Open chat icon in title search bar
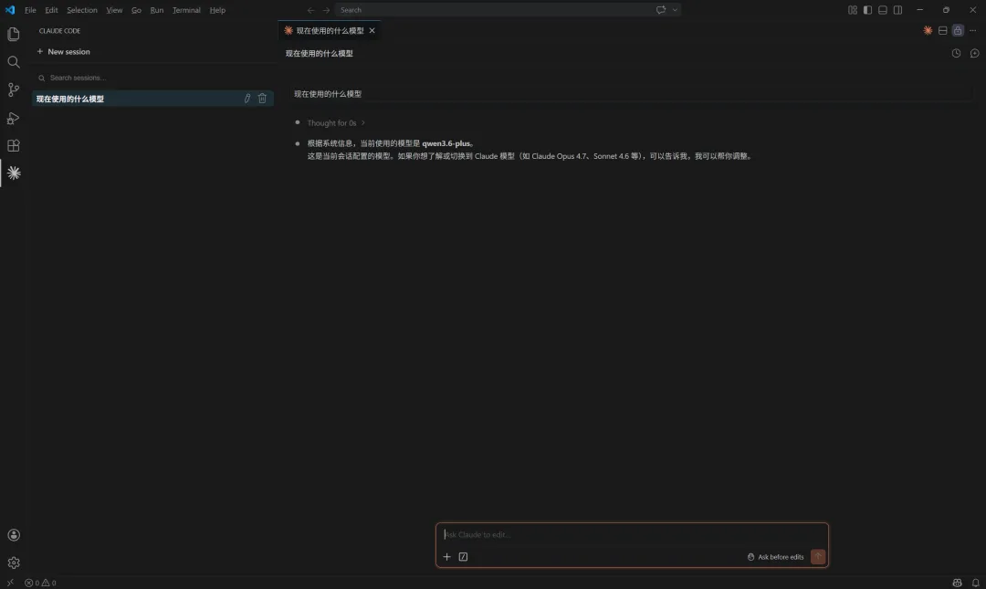 (x=661, y=10)
